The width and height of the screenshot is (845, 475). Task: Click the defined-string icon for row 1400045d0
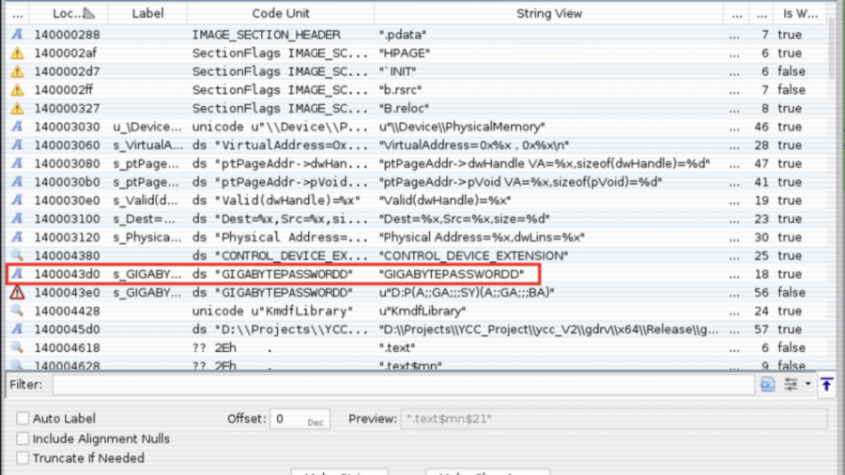click(x=17, y=329)
